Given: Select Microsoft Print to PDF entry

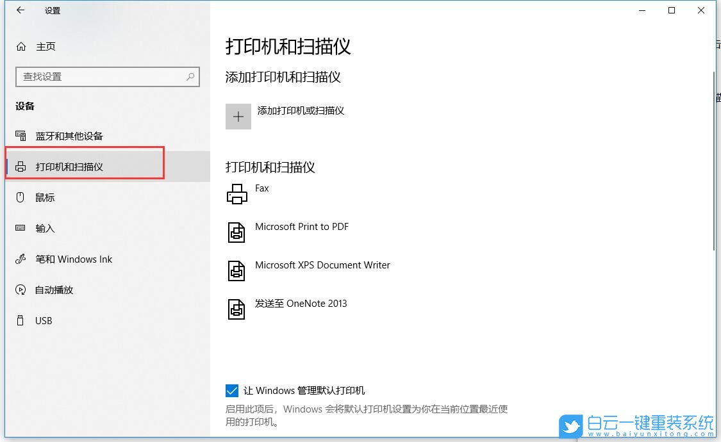Looking at the screenshot, I should tap(302, 226).
